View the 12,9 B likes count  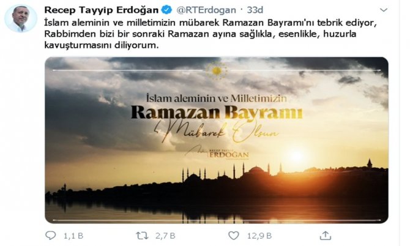coord(259,236)
